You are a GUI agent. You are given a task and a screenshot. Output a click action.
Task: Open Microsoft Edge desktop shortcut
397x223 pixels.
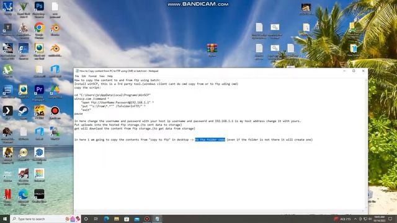click(x=24, y=197)
